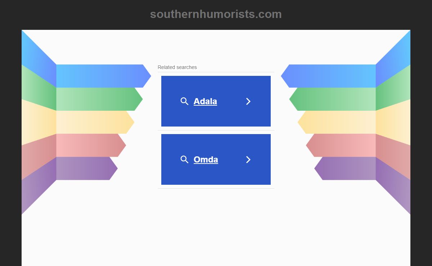Click the right purple arrow banner
432x266 pixels.
345,168
